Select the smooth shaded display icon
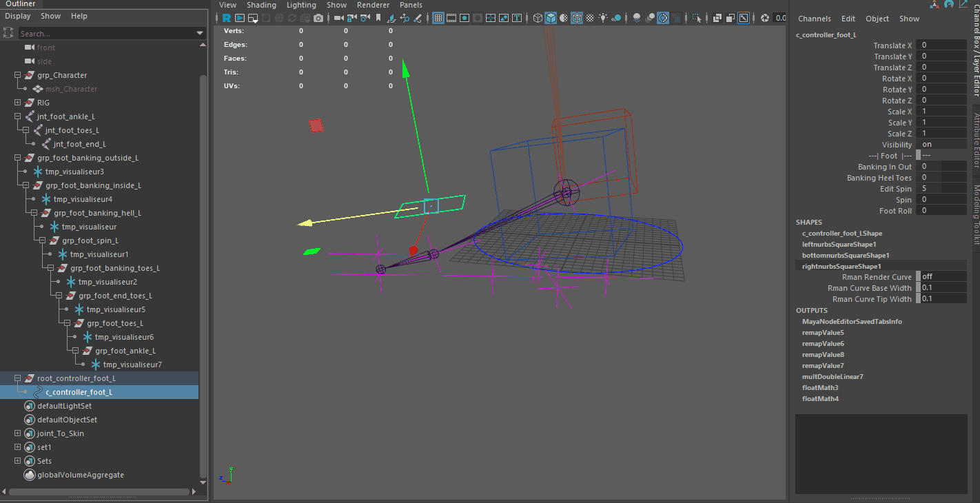 tap(550, 19)
